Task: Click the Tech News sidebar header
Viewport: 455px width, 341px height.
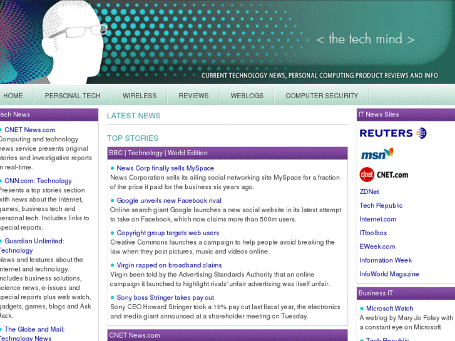Action: (x=49, y=115)
